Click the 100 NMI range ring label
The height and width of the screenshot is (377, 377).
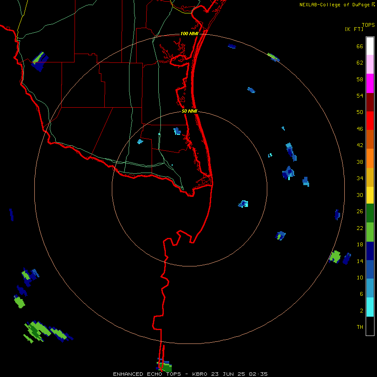pyautogui.click(x=189, y=34)
